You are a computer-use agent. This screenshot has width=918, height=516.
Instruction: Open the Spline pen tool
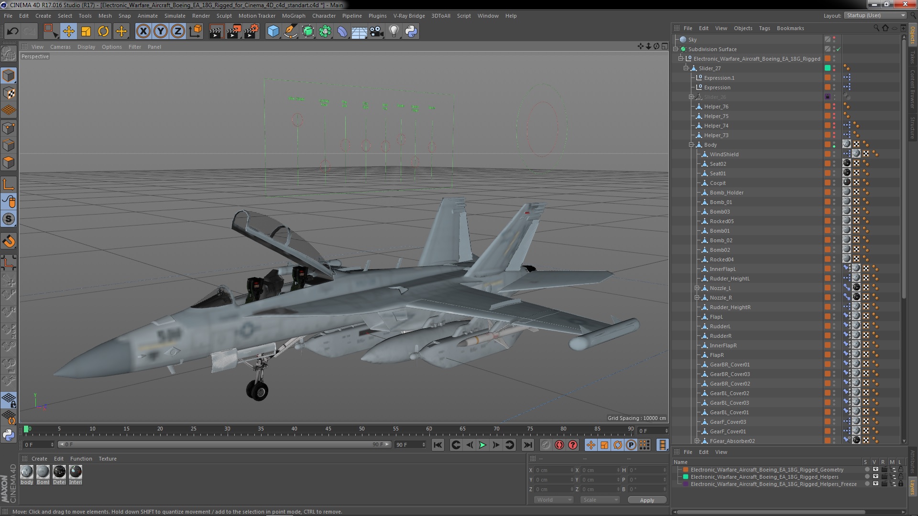click(x=290, y=32)
